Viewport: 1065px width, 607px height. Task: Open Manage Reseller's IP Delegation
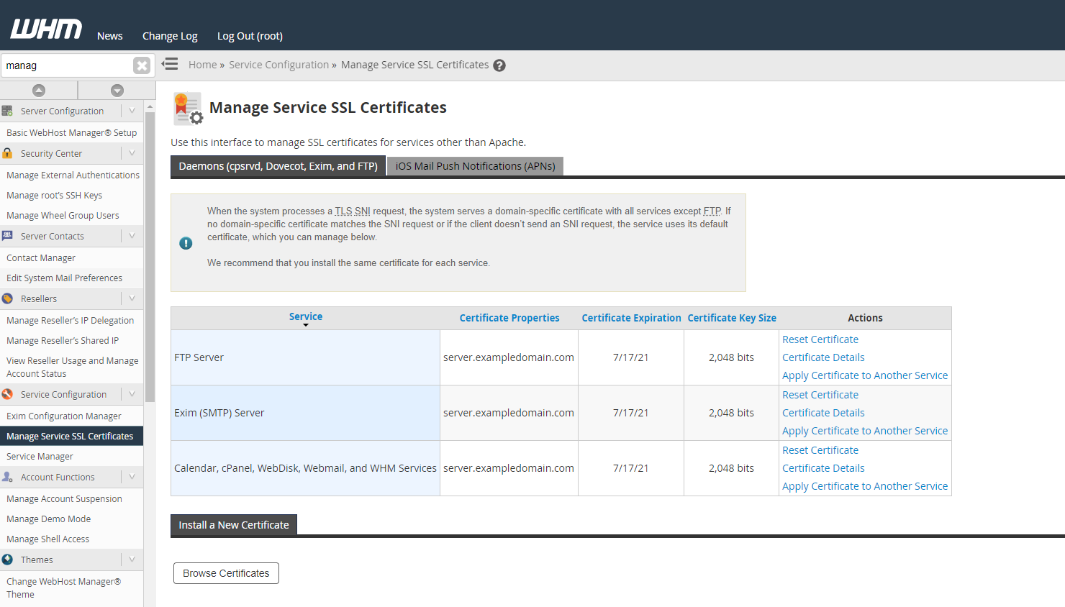pos(70,320)
